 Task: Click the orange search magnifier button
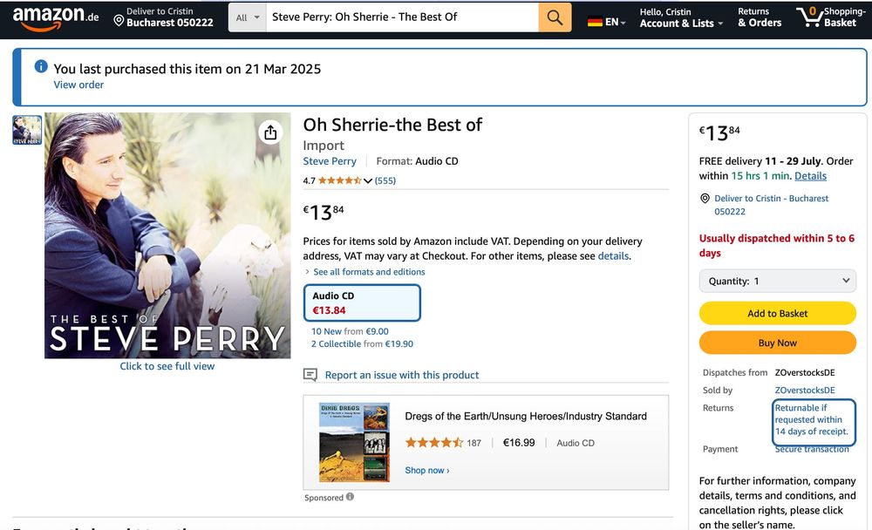tap(555, 17)
